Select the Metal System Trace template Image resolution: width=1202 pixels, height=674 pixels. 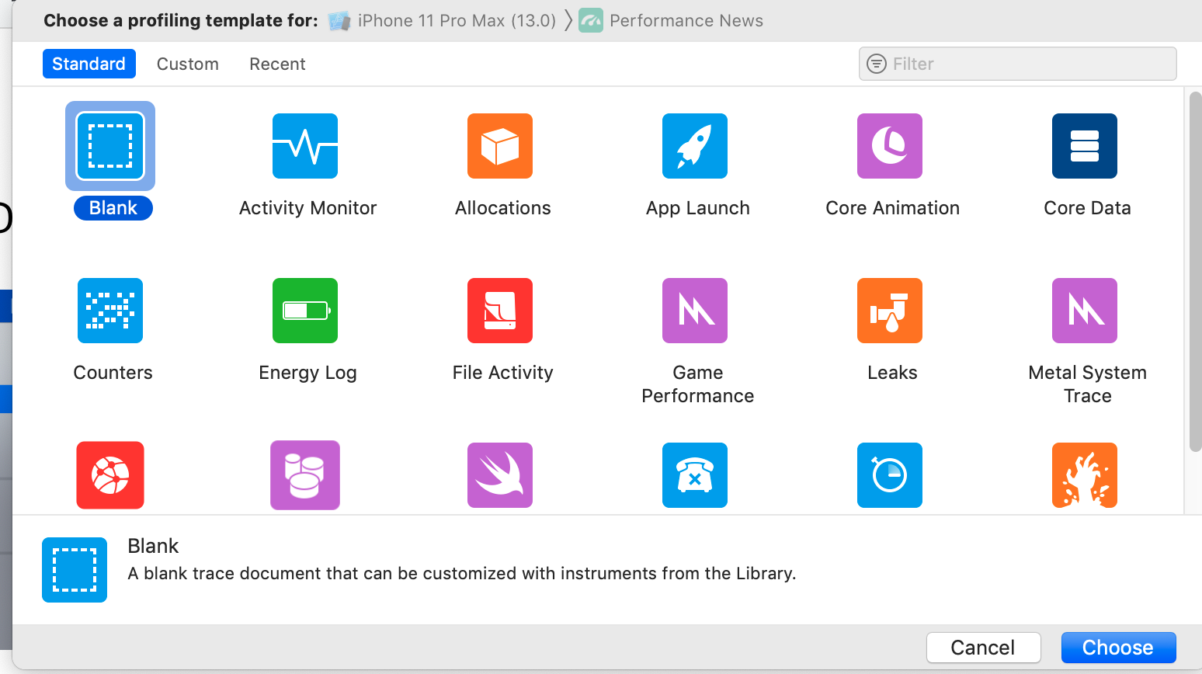point(1085,311)
